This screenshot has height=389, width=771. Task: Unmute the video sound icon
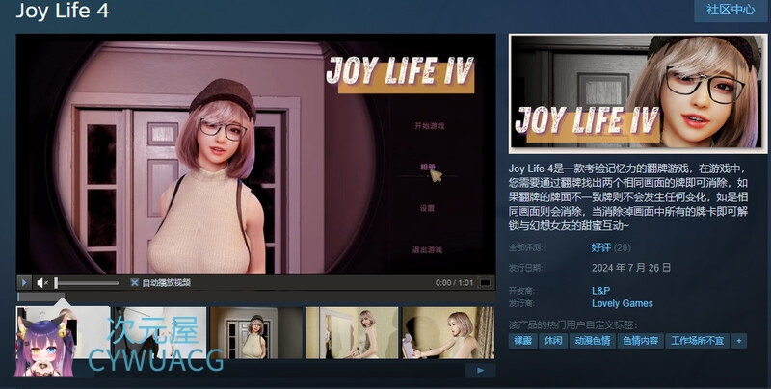coord(41,282)
